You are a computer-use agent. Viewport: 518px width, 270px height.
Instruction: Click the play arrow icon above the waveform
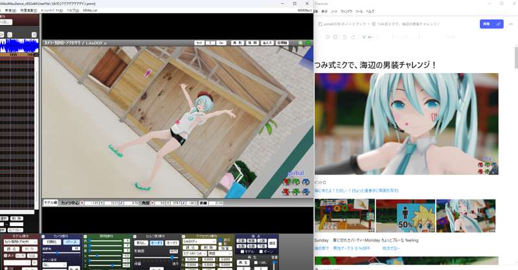(x=2, y=35)
